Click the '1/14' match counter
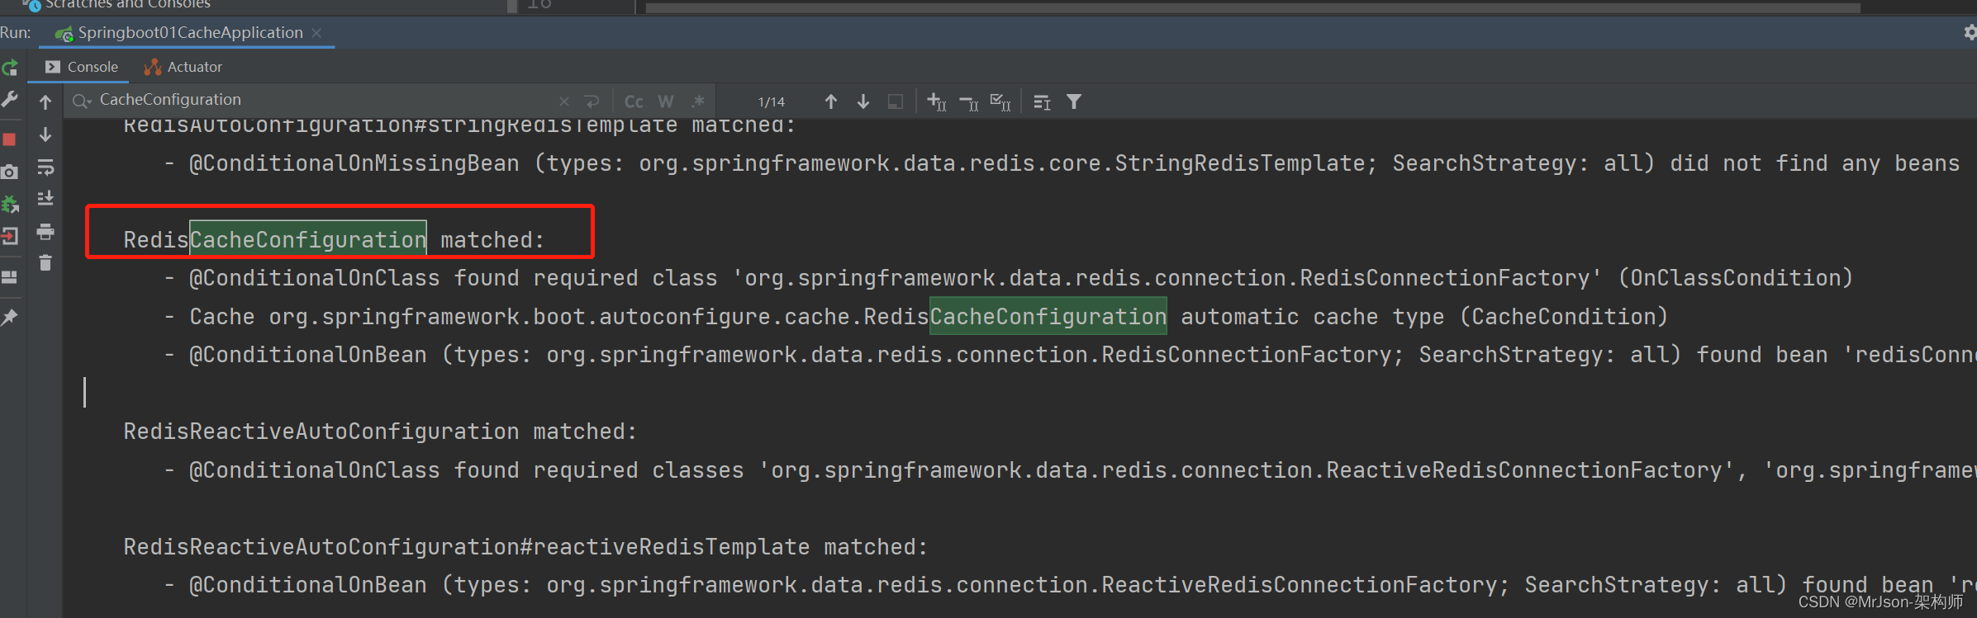This screenshot has width=1977, height=618. tap(771, 101)
